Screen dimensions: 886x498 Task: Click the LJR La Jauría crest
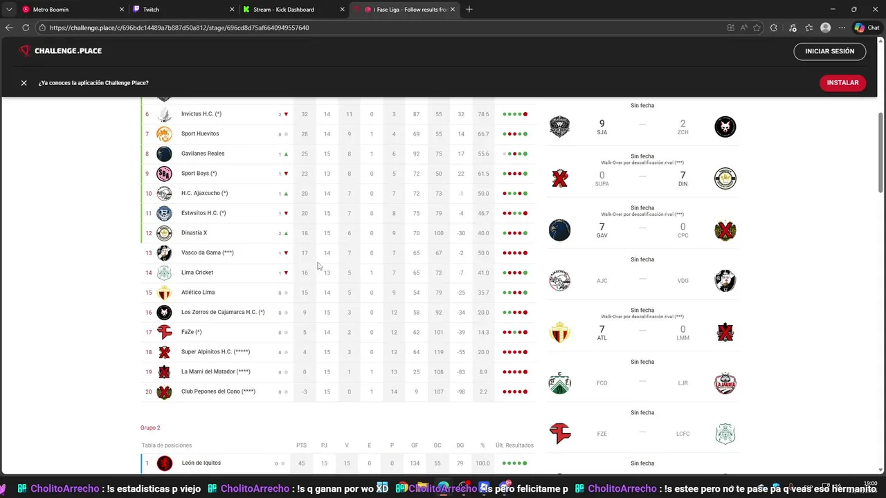[725, 383]
